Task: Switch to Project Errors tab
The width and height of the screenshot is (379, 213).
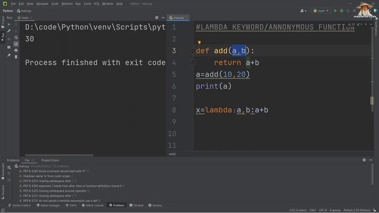Action: [x=50, y=160]
